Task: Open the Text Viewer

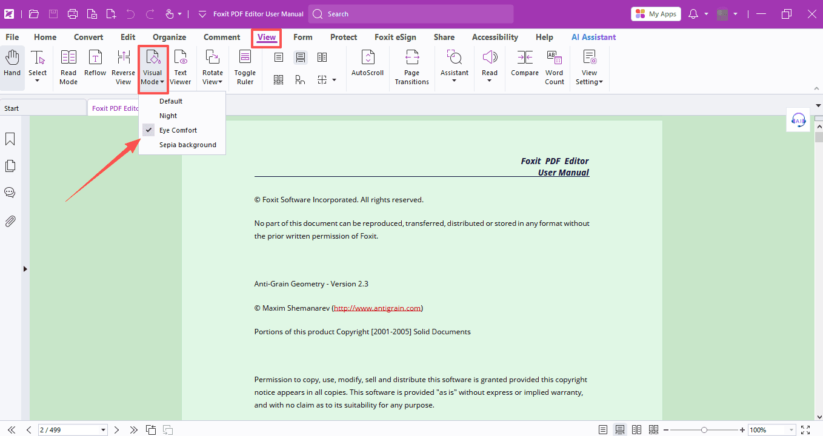Action: tap(181, 67)
